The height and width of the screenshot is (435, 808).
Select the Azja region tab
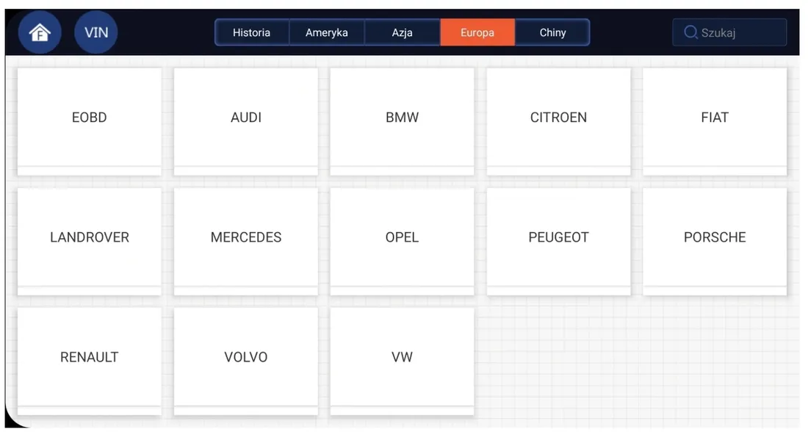tap(402, 32)
